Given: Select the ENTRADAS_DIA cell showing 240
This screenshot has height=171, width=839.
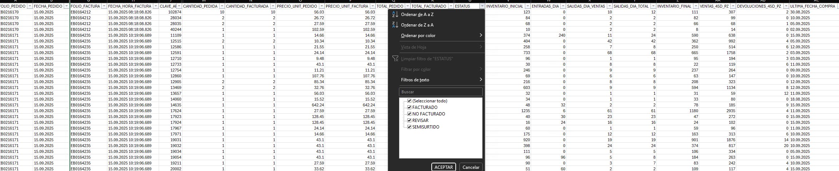Looking at the screenshot, I should (x=549, y=35).
